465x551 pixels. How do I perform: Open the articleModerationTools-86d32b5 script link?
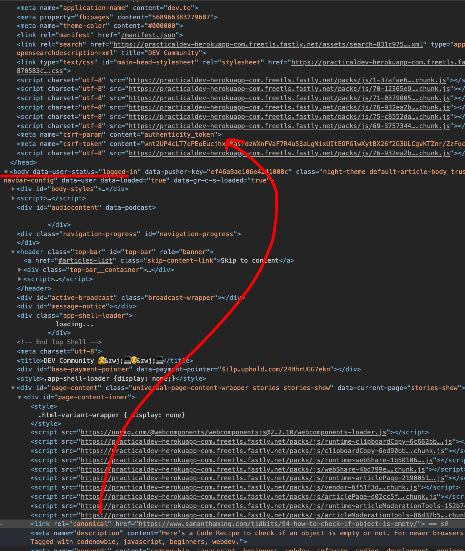272,515
